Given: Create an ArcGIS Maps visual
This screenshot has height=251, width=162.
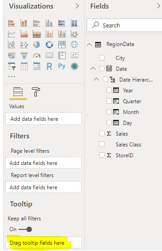Looking at the screenshot, I should click(74, 66).
